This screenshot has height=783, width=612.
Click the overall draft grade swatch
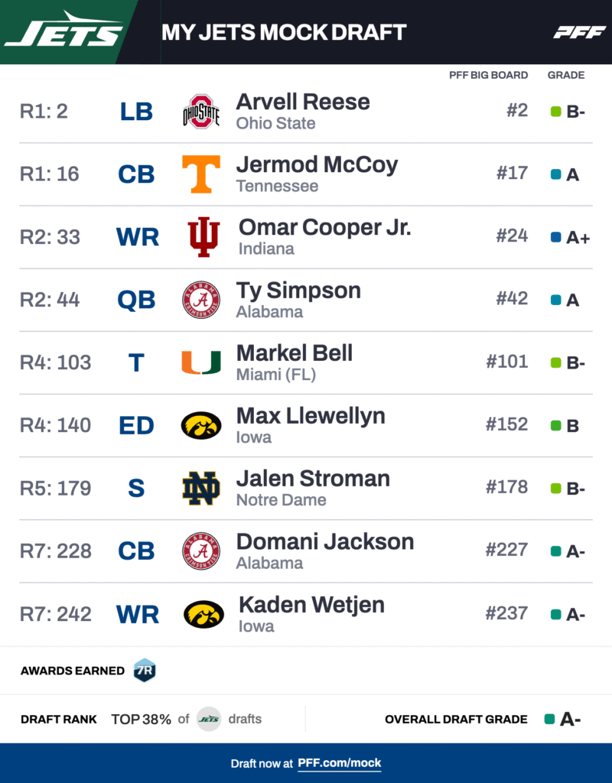coord(549,719)
